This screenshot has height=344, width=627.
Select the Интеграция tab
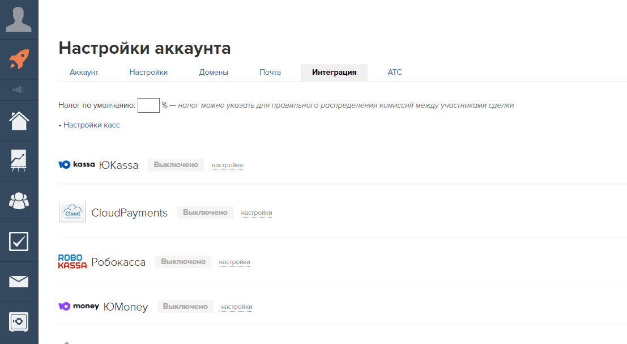point(334,73)
